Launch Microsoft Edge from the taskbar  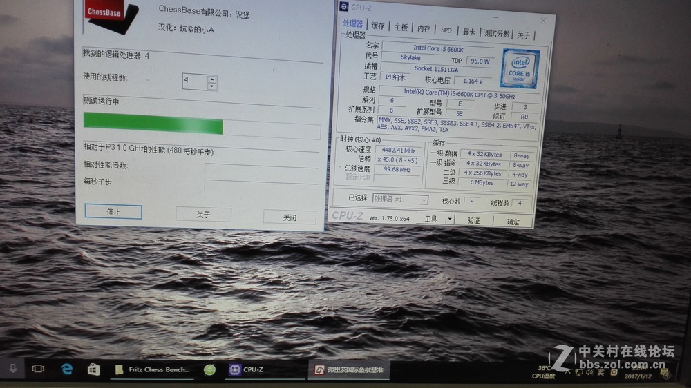point(67,369)
